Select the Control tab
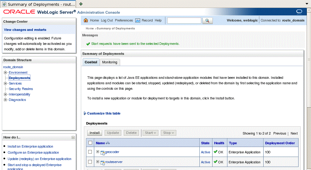Viewport: 311px width, 170px height. point(91,62)
